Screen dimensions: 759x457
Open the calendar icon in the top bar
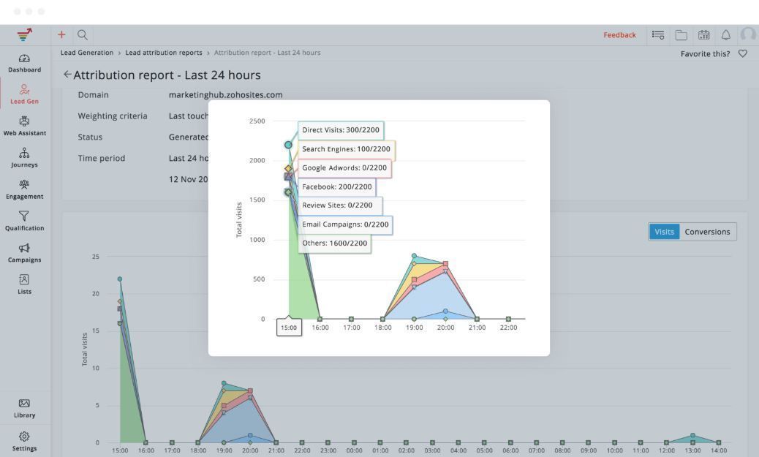(x=704, y=34)
